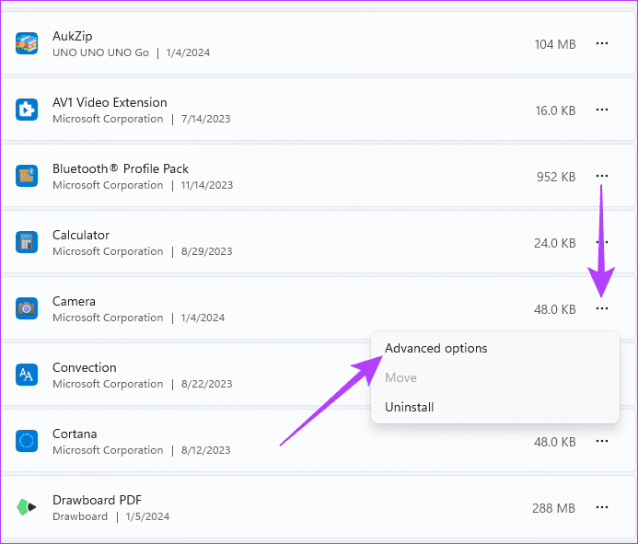Open more options for AukZip
Image resolution: width=638 pixels, height=544 pixels.
(x=602, y=43)
